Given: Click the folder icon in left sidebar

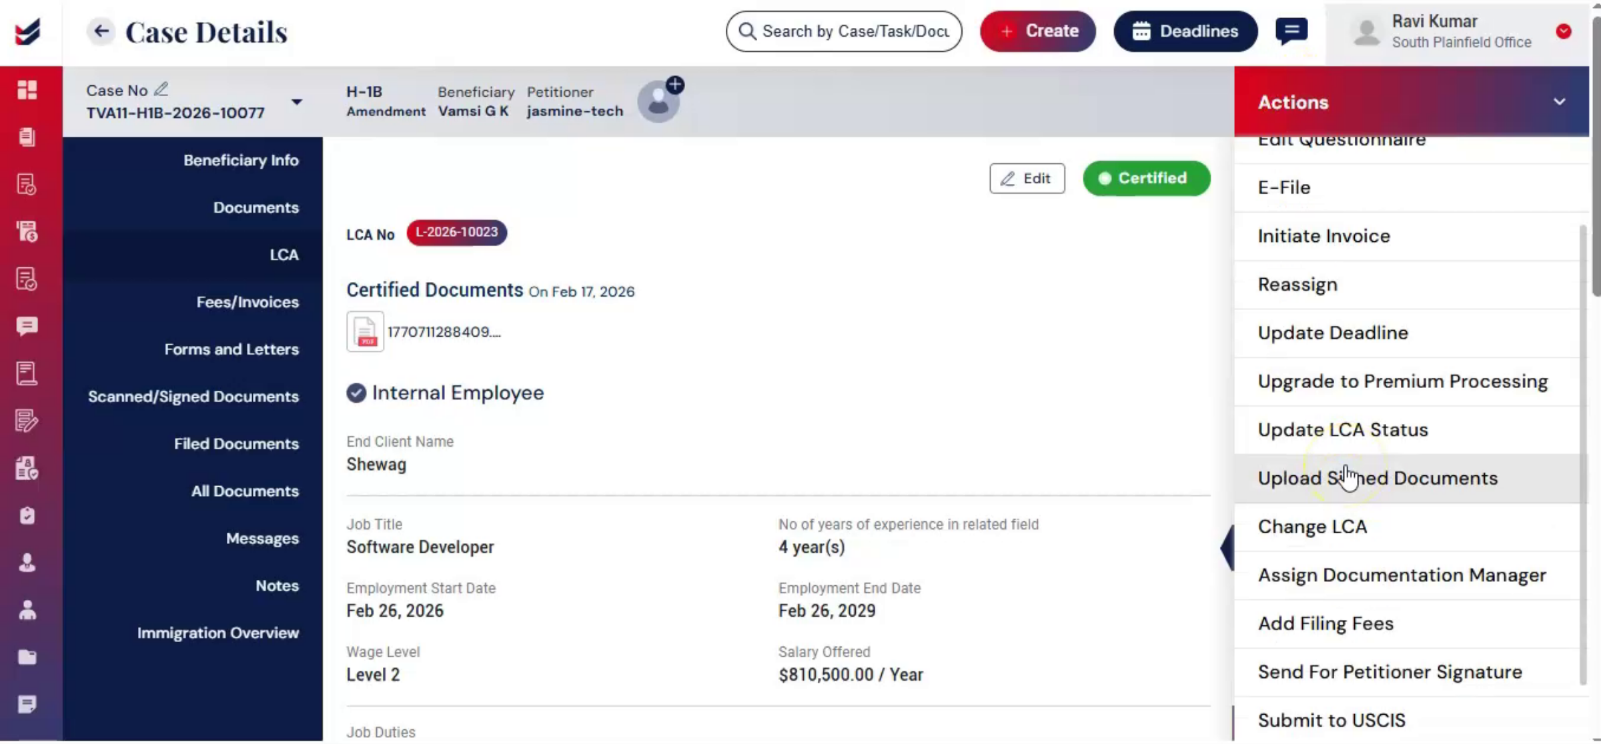Looking at the screenshot, I should click(27, 657).
